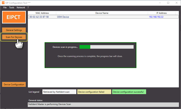Close the EIP Configuration Tool window

tap(176, 3)
